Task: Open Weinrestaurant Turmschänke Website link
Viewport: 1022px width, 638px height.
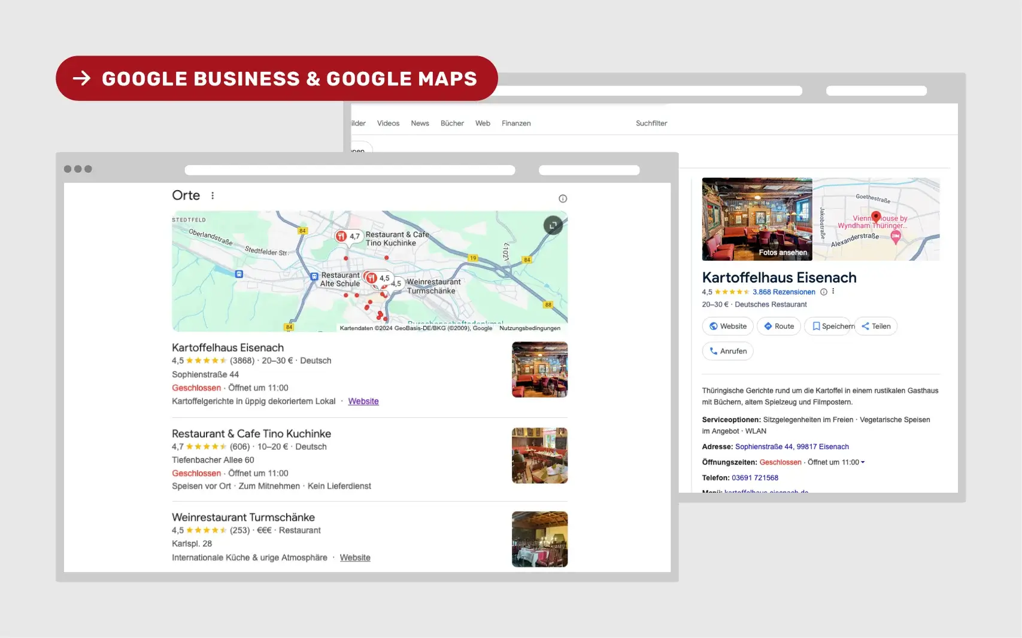Action: click(x=355, y=557)
